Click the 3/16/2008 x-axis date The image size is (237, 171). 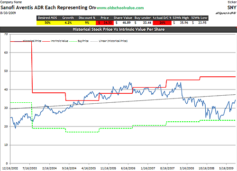[187, 168]
